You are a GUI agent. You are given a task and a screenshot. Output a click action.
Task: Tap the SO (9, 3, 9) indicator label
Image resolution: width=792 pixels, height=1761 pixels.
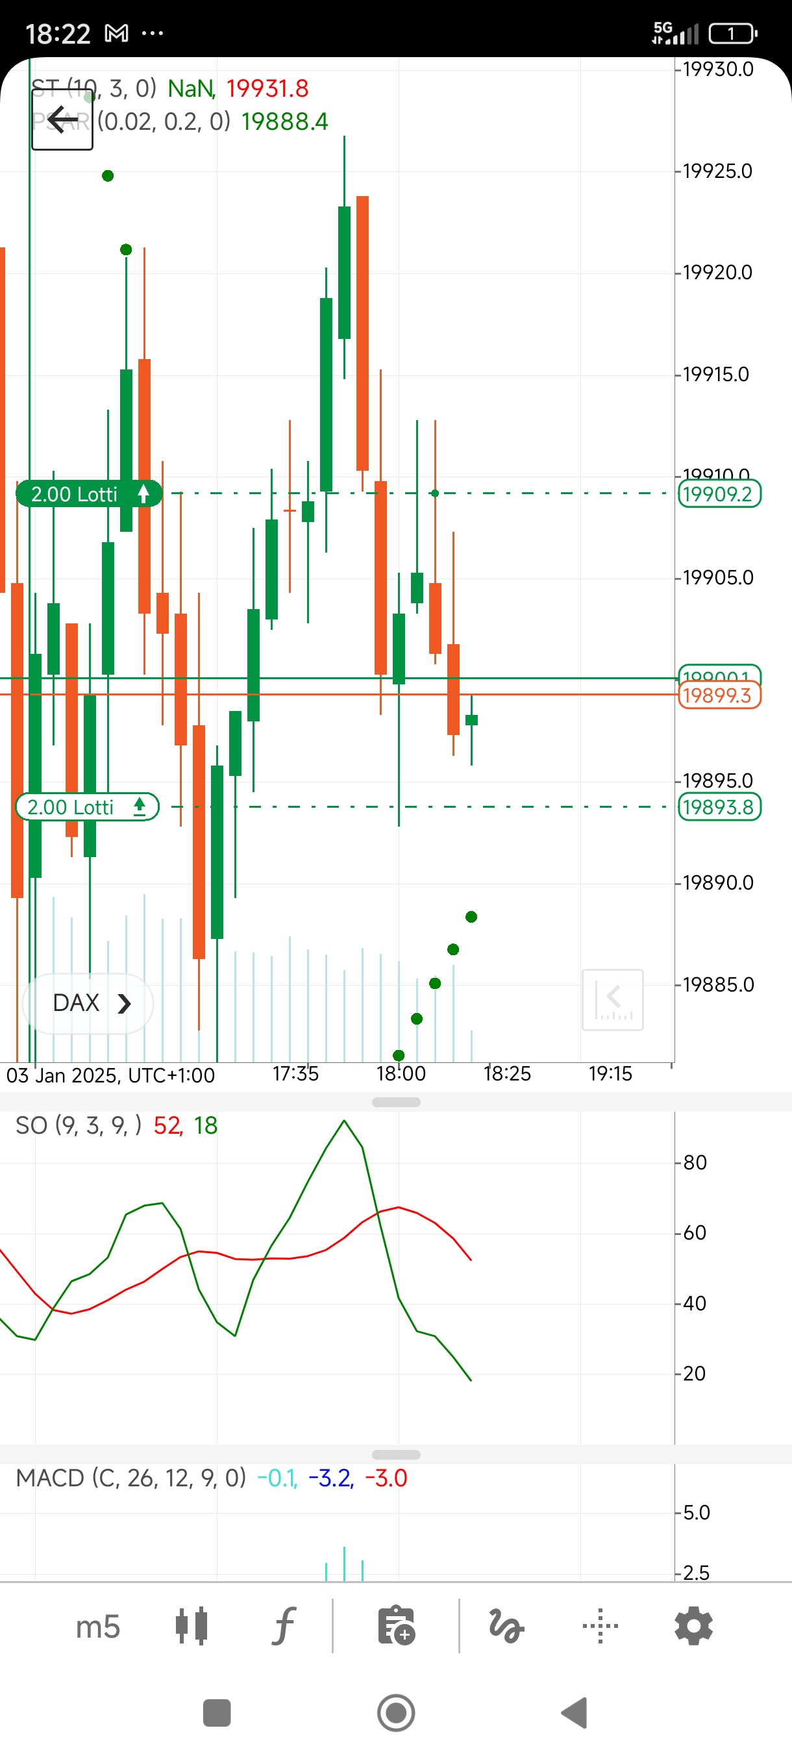coord(79,1126)
